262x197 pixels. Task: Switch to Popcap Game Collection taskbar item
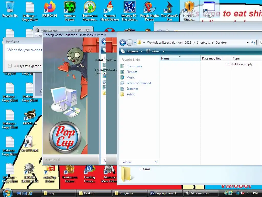coord(165,193)
